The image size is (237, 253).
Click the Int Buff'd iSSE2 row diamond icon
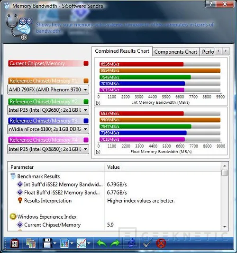pos(20,184)
